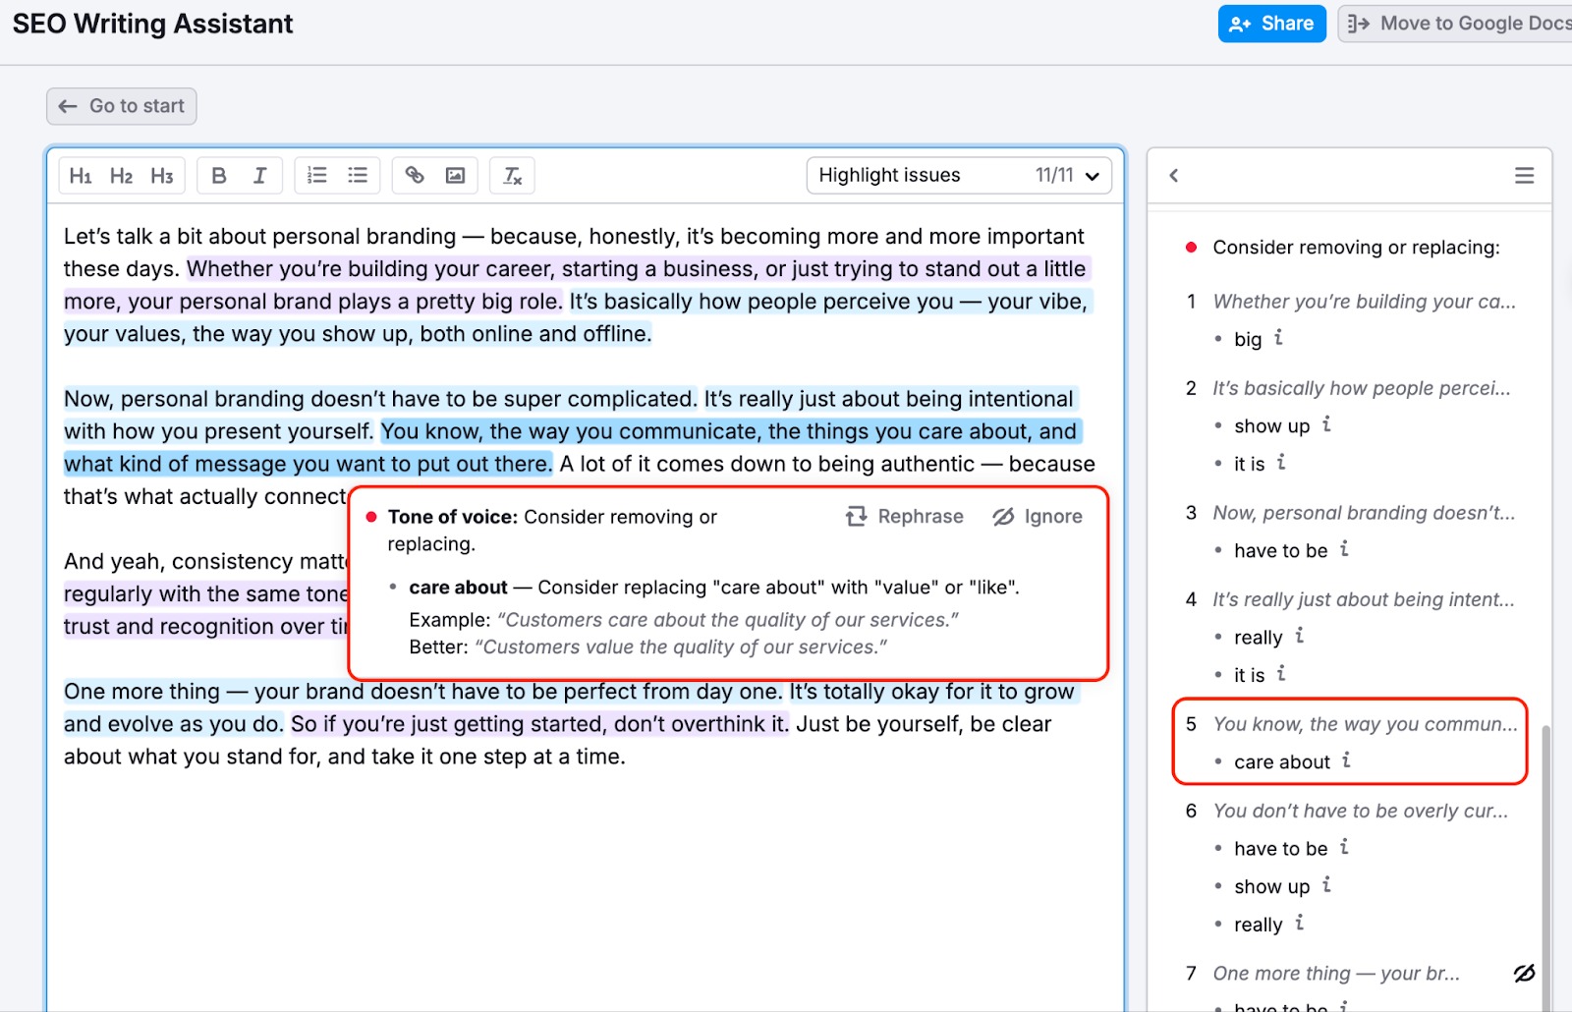This screenshot has width=1572, height=1012.
Task: Open the issues panel hamburger menu
Action: point(1524,175)
